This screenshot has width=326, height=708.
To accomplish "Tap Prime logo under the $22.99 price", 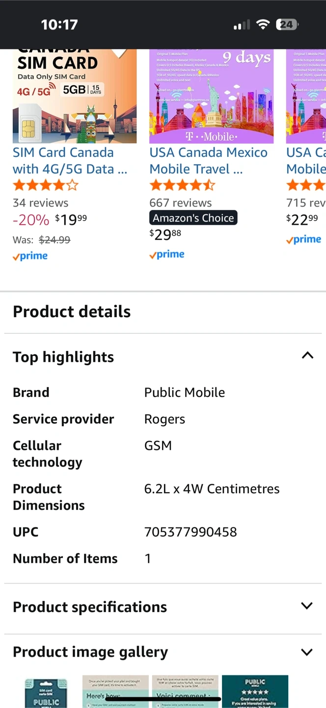I will pyautogui.click(x=304, y=239).
